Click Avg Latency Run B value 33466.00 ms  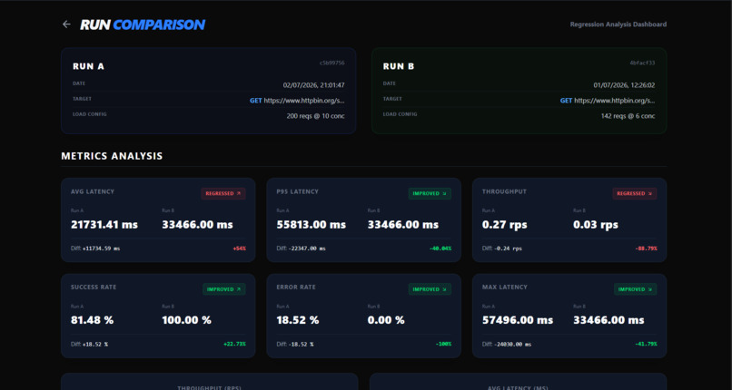[197, 225]
